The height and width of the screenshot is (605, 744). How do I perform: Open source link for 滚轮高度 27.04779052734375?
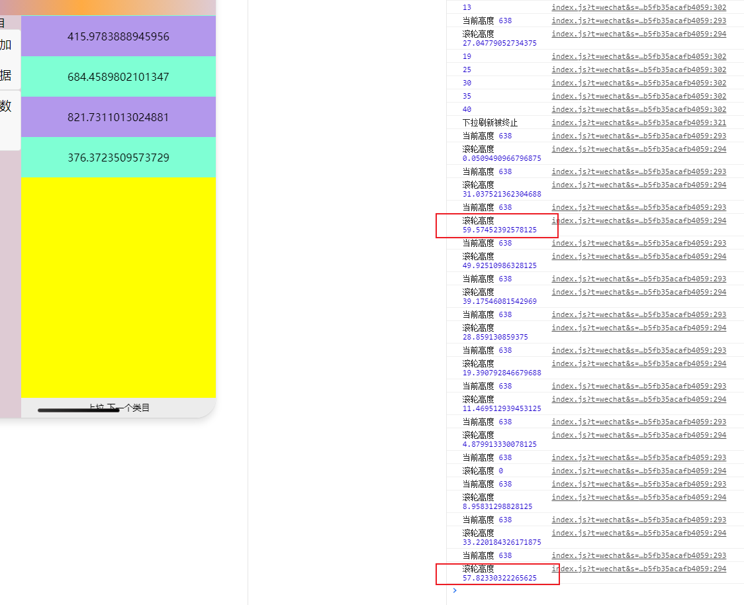pyautogui.click(x=639, y=34)
